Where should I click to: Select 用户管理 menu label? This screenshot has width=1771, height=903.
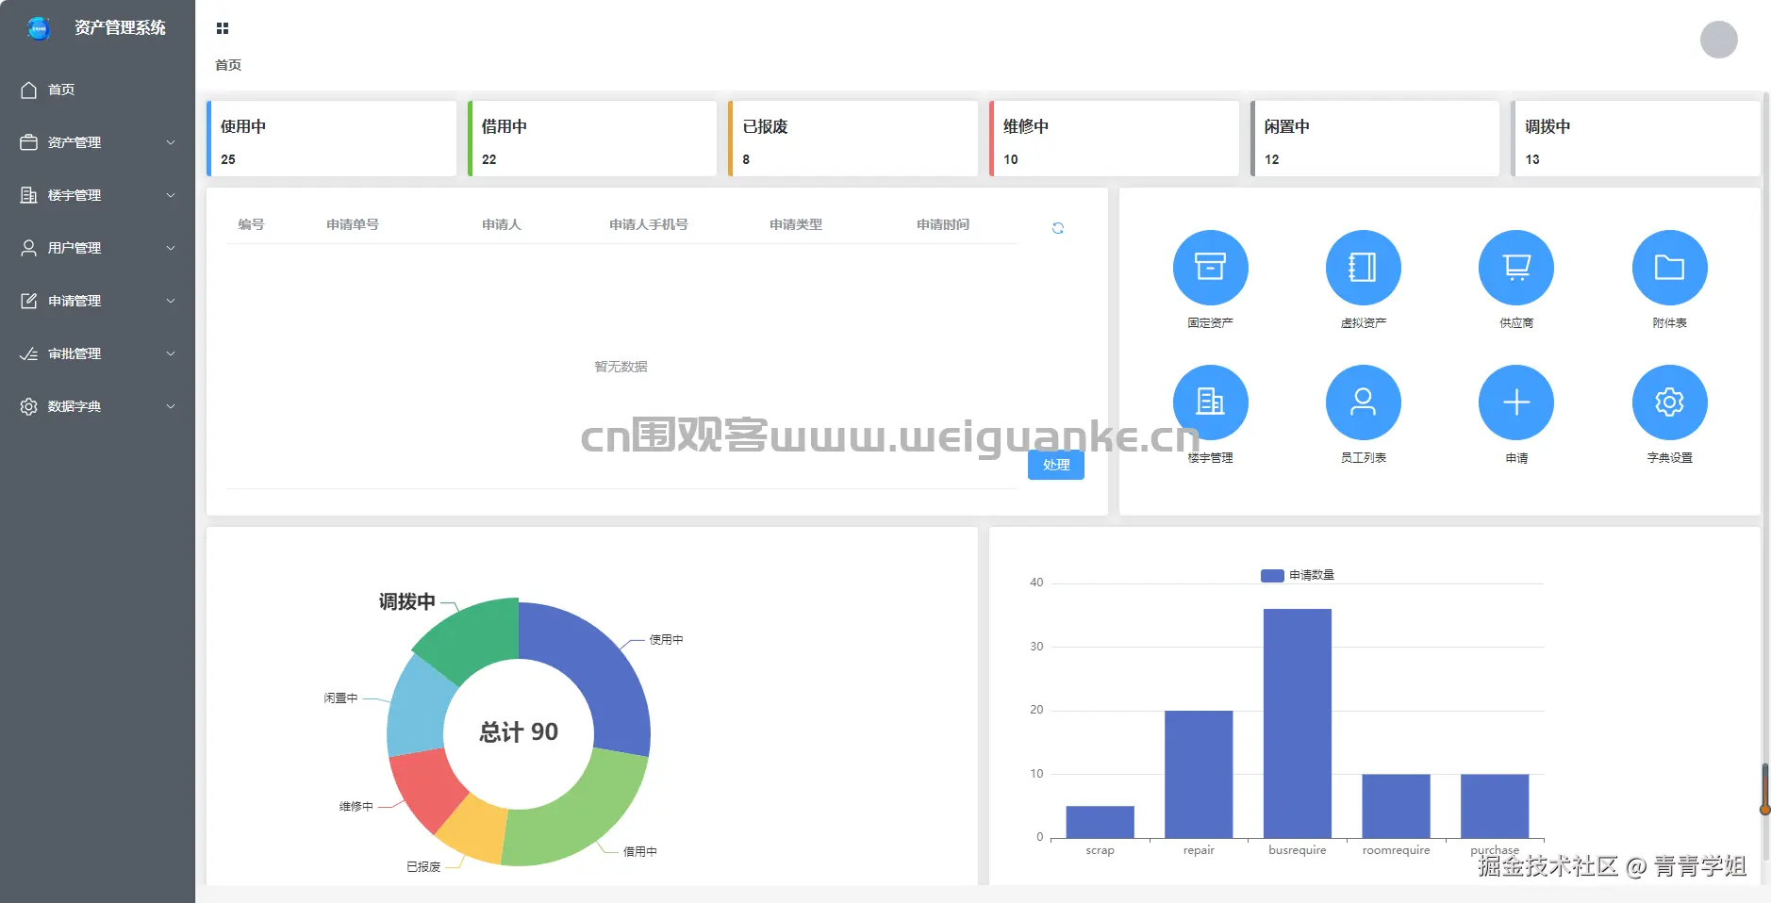(74, 248)
